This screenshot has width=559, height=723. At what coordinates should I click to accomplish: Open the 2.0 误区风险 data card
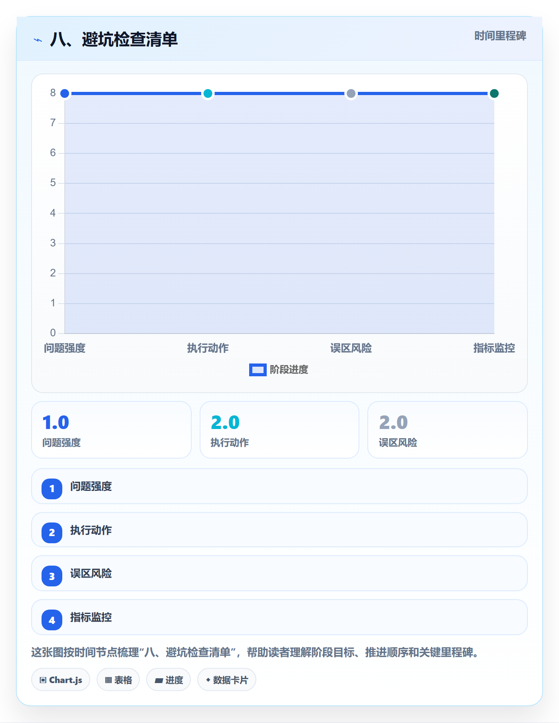click(x=448, y=430)
